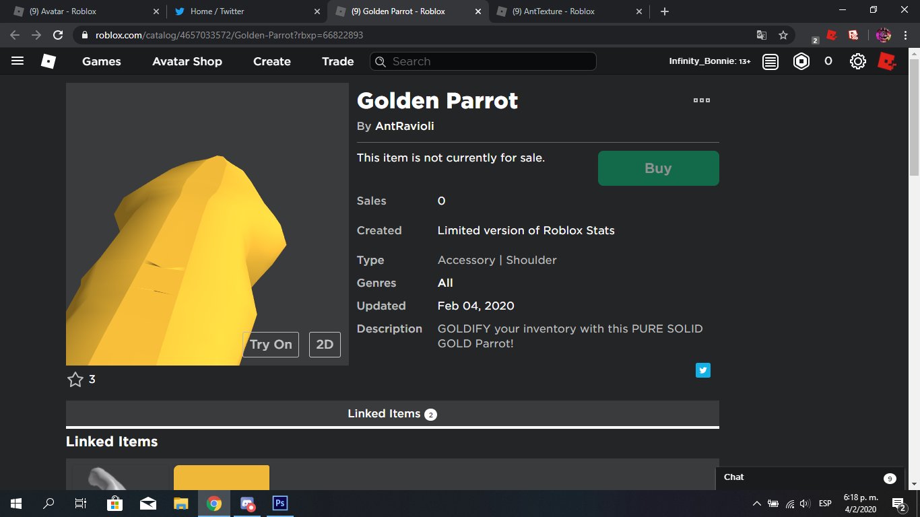Click the Chrome taskbar icon
Viewport: 920px width, 517px height.
(214, 504)
